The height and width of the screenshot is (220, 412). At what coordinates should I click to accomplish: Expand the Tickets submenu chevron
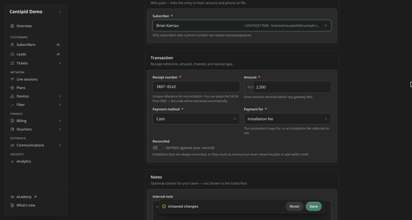pyautogui.click(x=60, y=63)
